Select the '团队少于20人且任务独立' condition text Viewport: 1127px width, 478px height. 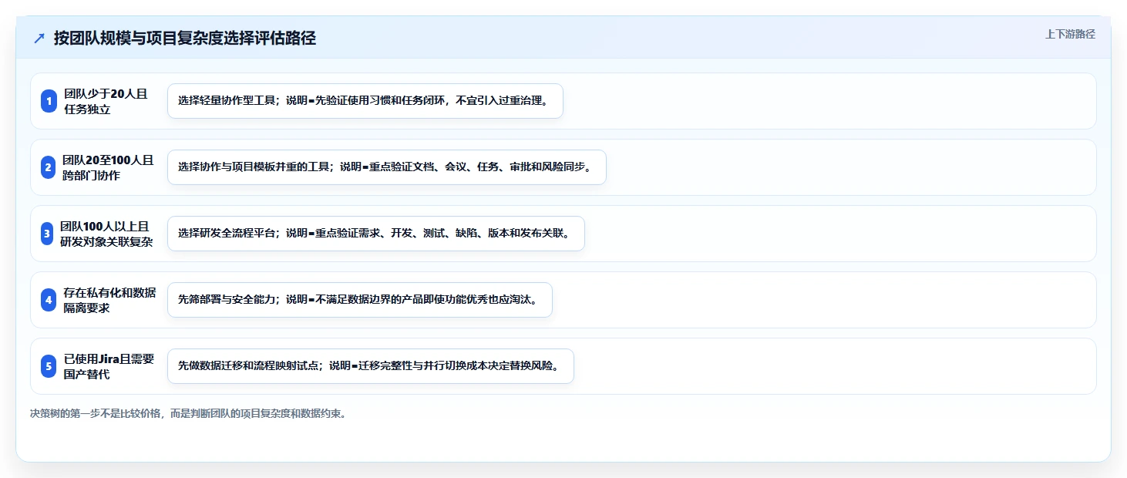(x=106, y=101)
